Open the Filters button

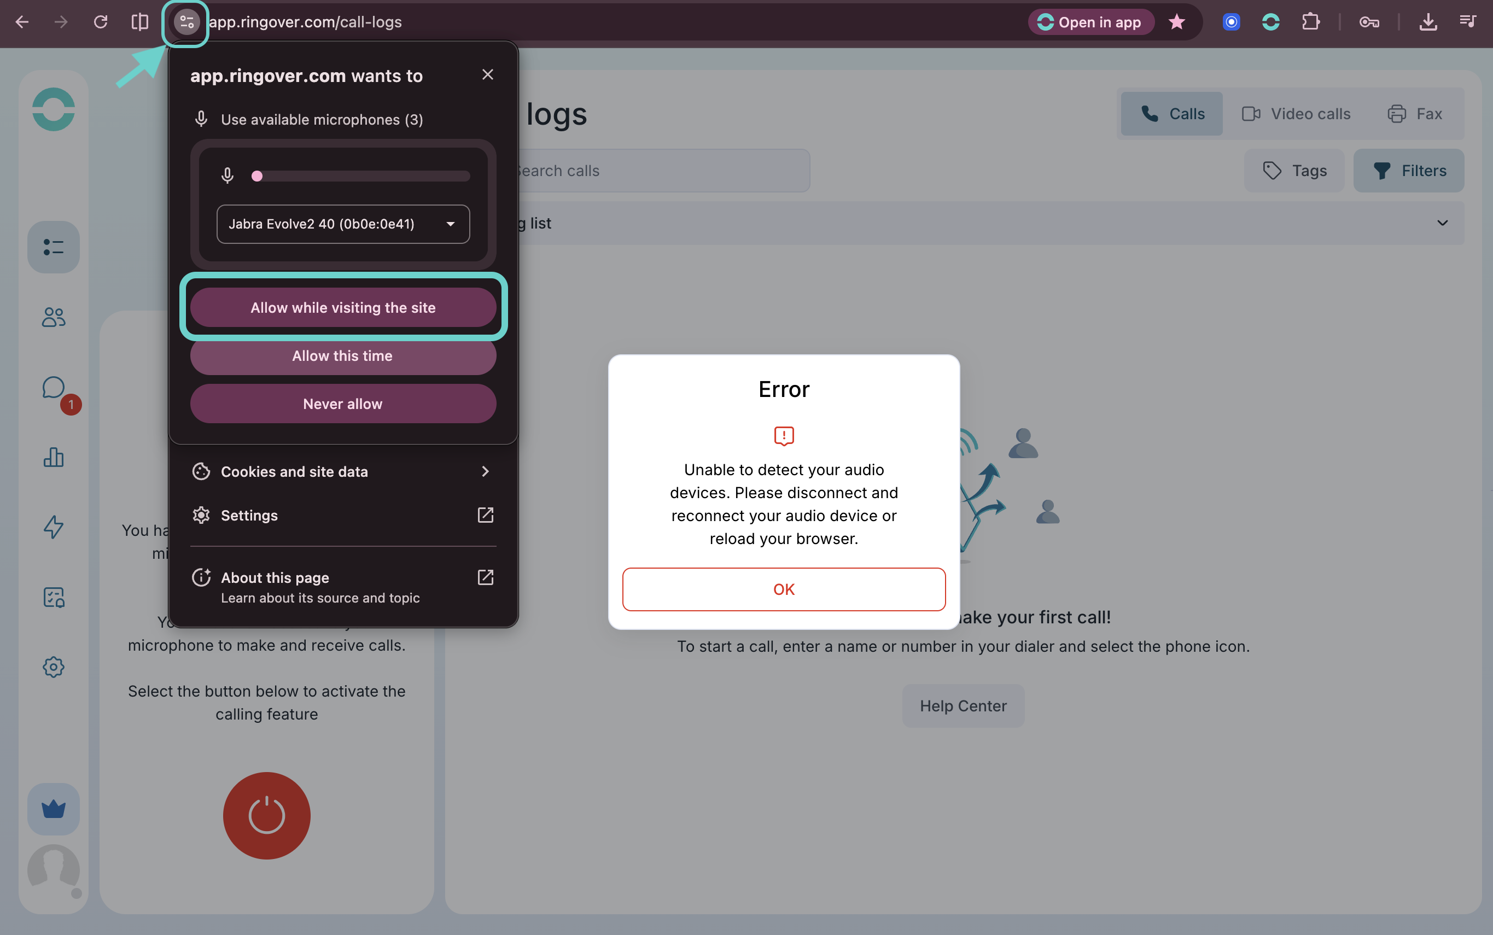click(1409, 171)
